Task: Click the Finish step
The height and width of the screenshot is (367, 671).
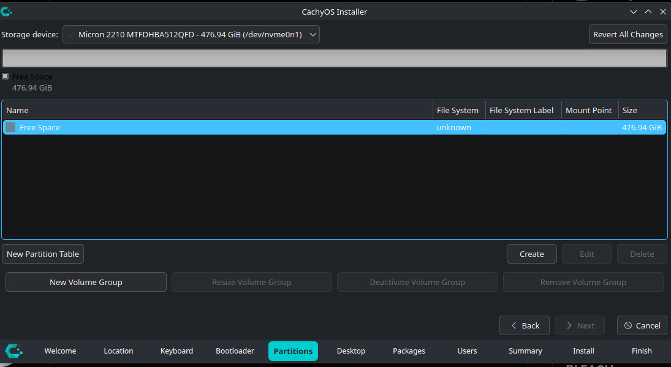Action: [x=642, y=350]
